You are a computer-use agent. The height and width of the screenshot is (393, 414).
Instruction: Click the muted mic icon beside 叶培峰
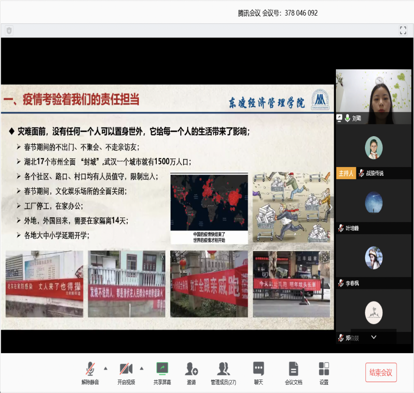point(341,228)
